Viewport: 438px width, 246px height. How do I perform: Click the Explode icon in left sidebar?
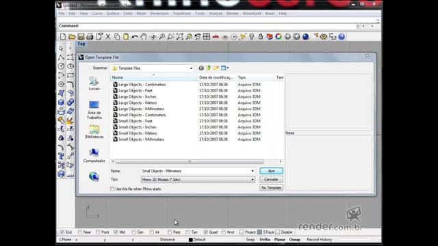70,120
